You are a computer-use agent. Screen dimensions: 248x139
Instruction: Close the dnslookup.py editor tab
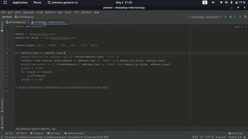pos(28,22)
